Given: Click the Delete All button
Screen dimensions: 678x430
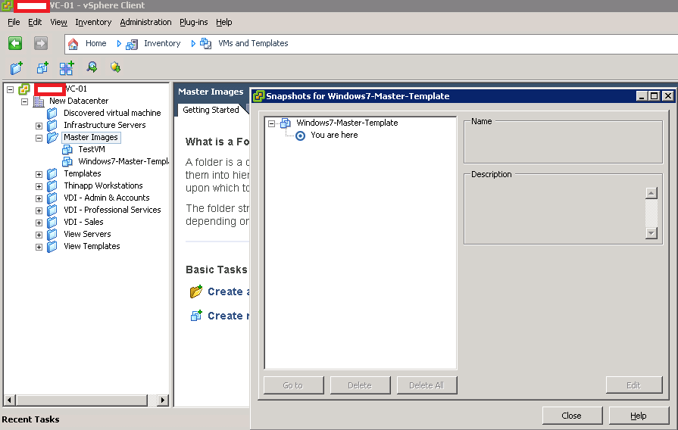Looking at the screenshot, I should pos(426,385).
